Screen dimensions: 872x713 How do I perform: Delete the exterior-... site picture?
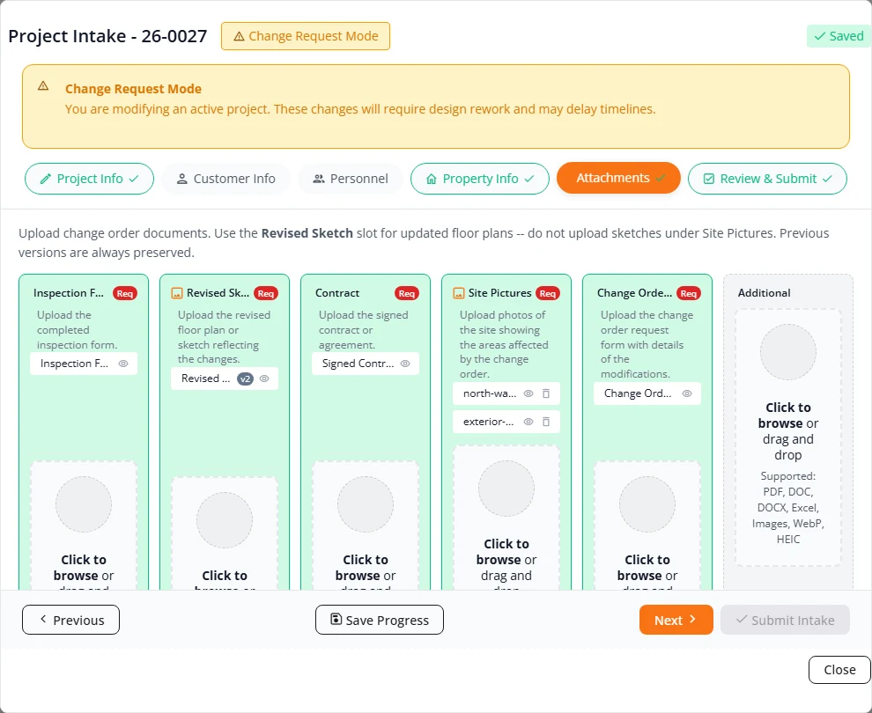546,422
